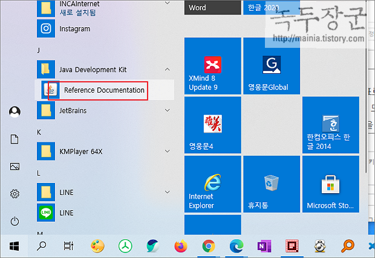Open the Documents sidebar icon

[15, 139]
